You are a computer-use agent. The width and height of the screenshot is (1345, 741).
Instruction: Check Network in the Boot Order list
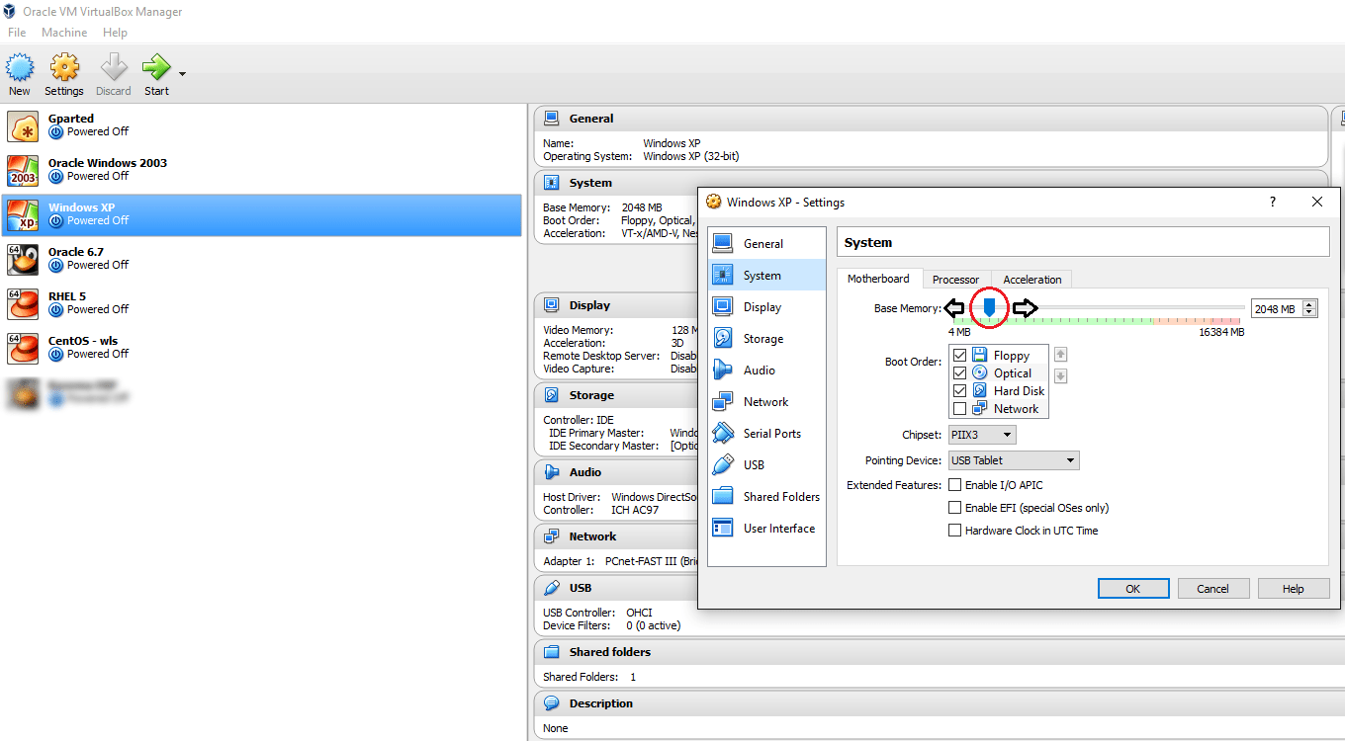(x=959, y=409)
